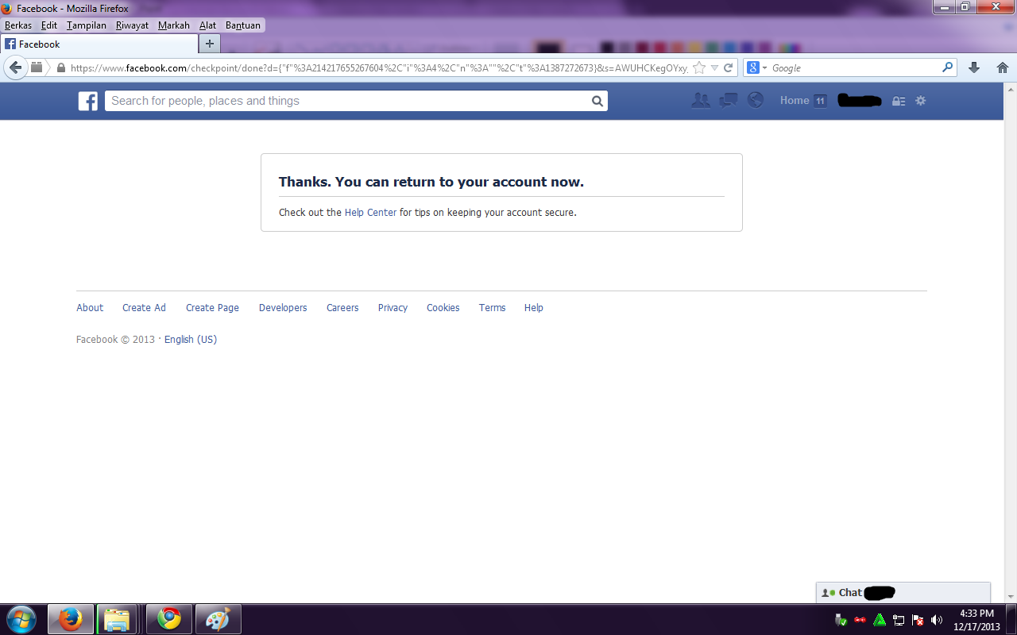Image resolution: width=1017 pixels, height=635 pixels.
Task: Click the Terms footer link
Action: [492, 308]
